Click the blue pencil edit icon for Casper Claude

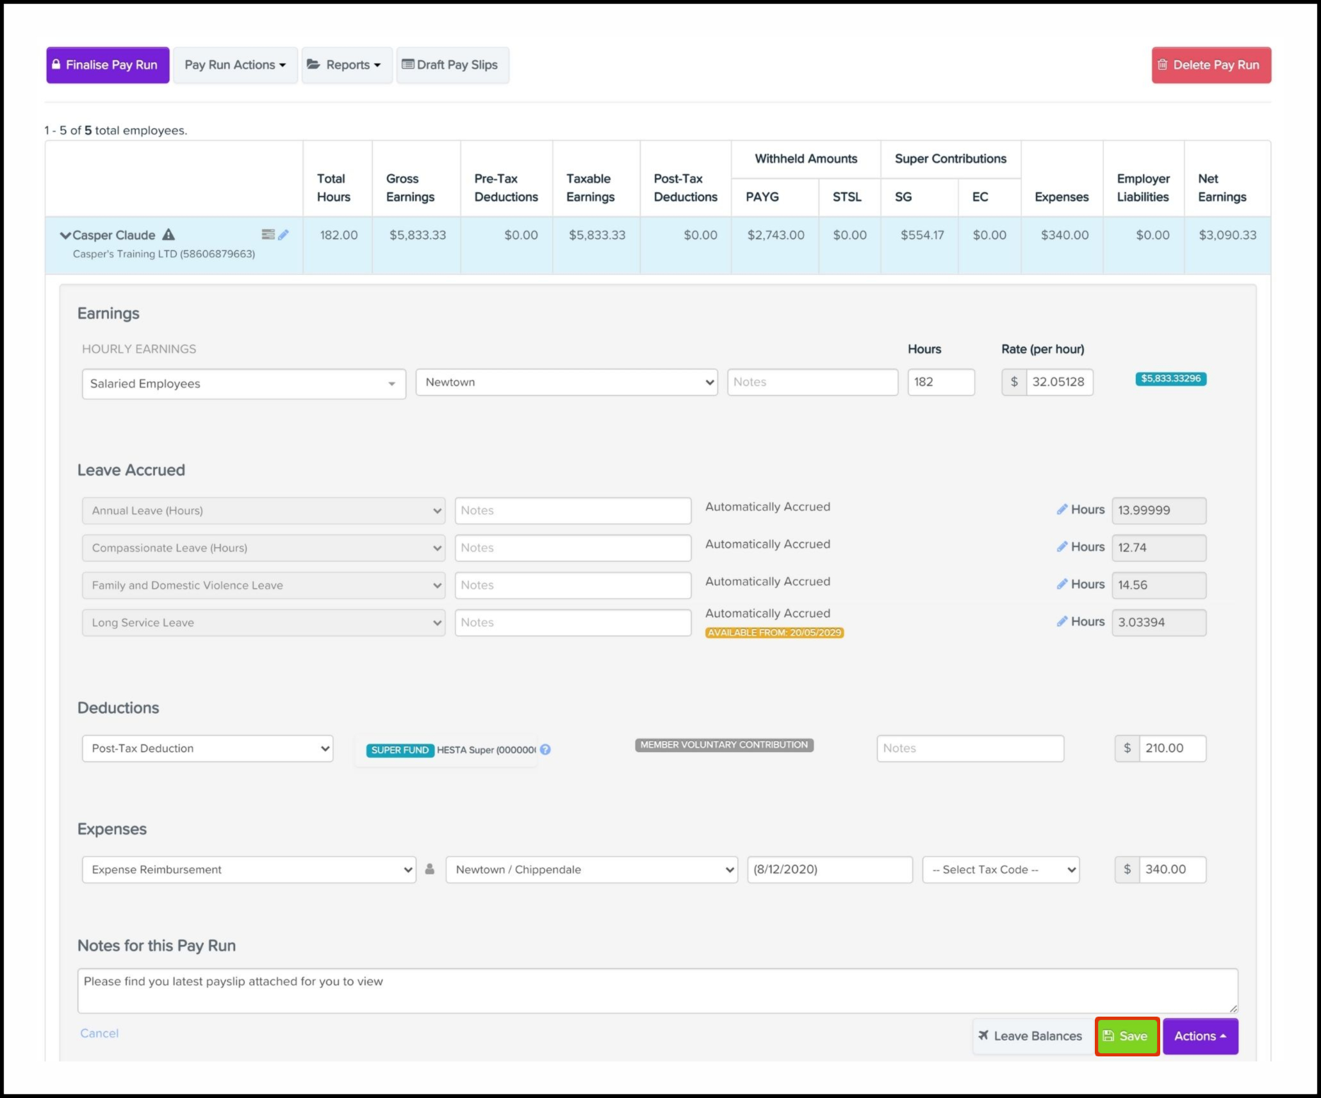pos(283,234)
